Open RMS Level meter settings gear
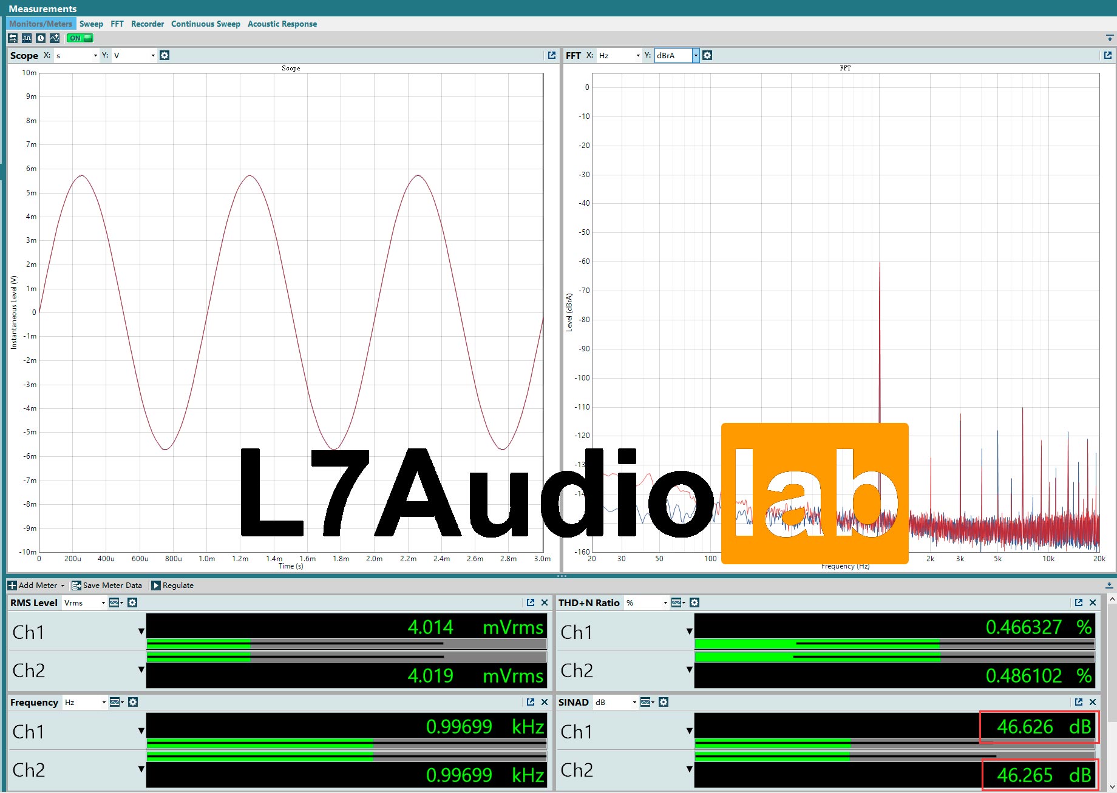Image resolution: width=1117 pixels, height=793 pixels. 133,602
